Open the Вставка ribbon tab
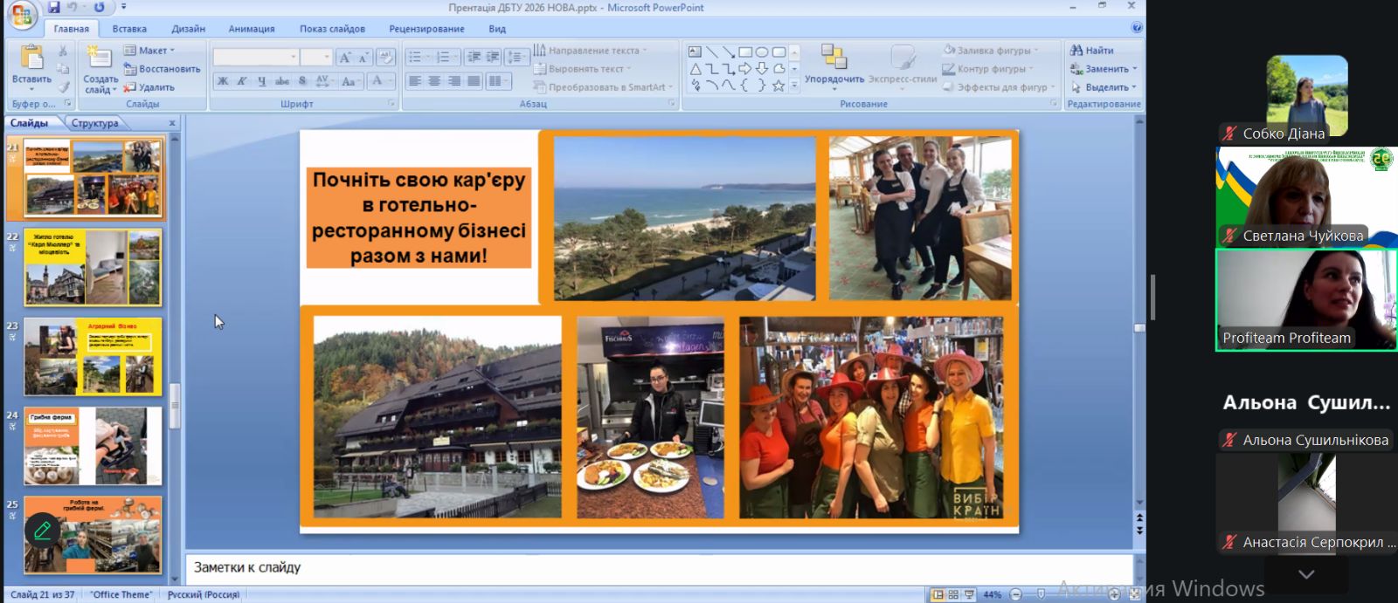The height and width of the screenshot is (603, 1398). click(129, 29)
